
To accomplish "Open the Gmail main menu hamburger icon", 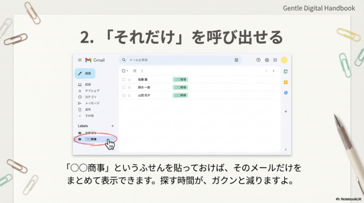I will tap(80, 60).
